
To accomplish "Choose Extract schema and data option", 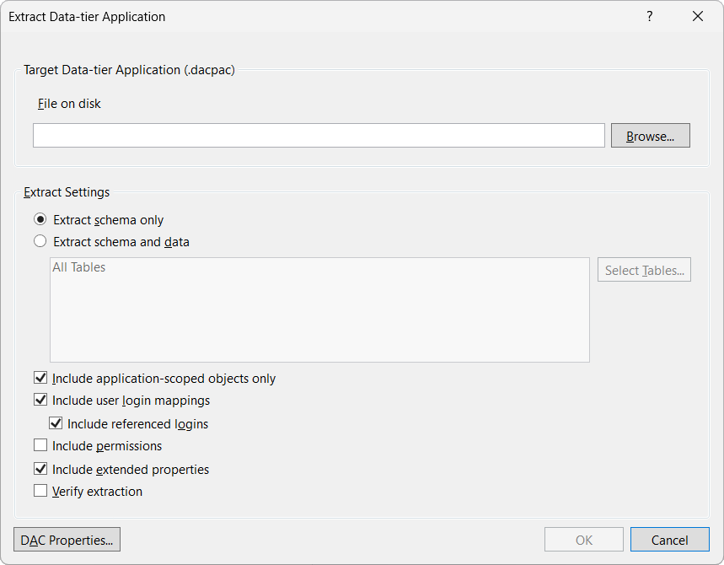I will [40, 240].
